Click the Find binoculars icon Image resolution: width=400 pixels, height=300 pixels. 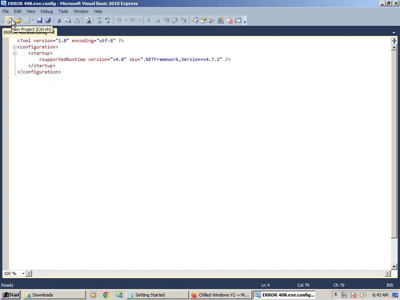coord(88,20)
